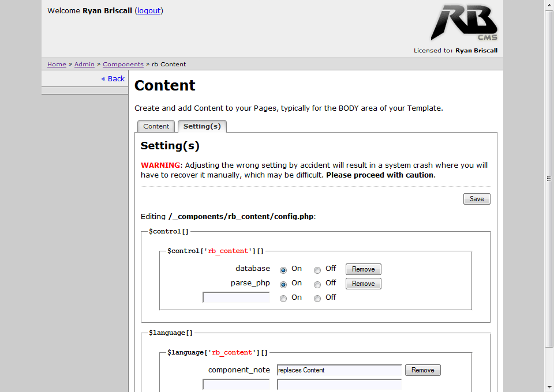Viewport: 554px width, 392px height.
Task: Select On for database setting
Action: click(x=283, y=270)
